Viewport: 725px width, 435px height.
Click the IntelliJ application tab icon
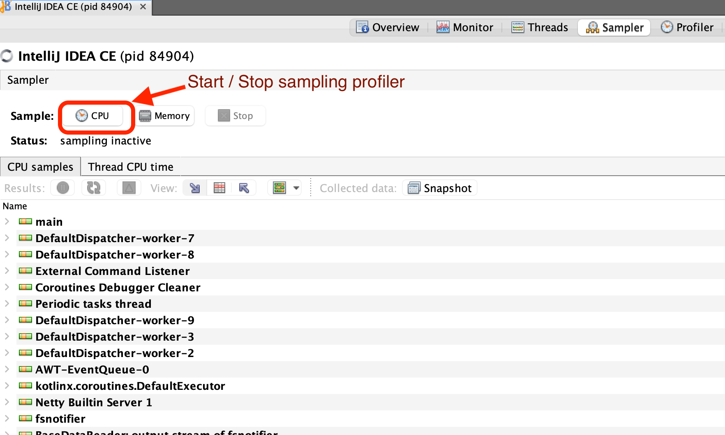tap(5, 7)
